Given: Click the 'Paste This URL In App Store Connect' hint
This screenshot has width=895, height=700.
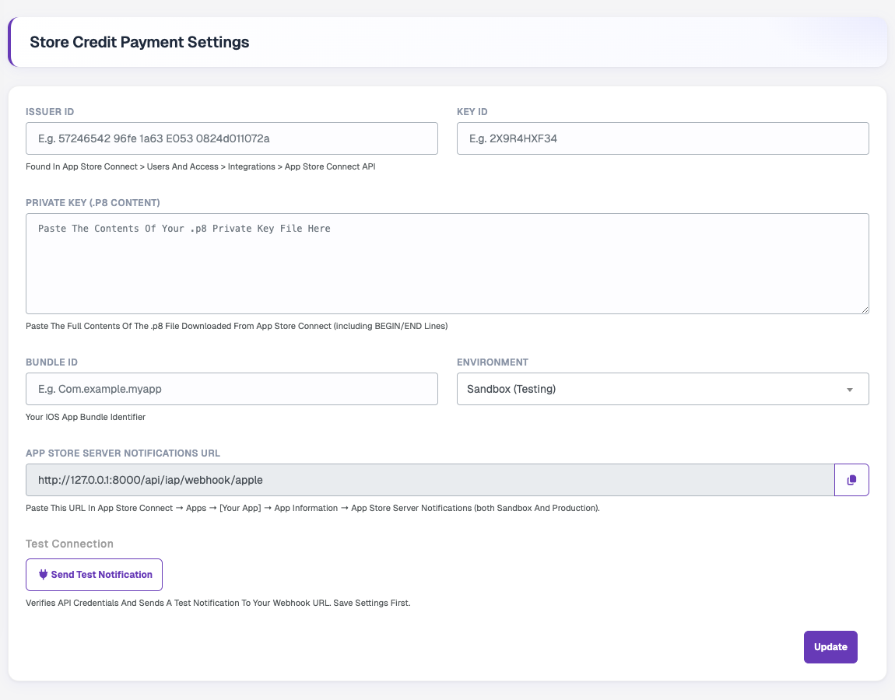Looking at the screenshot, I should 313,509.
